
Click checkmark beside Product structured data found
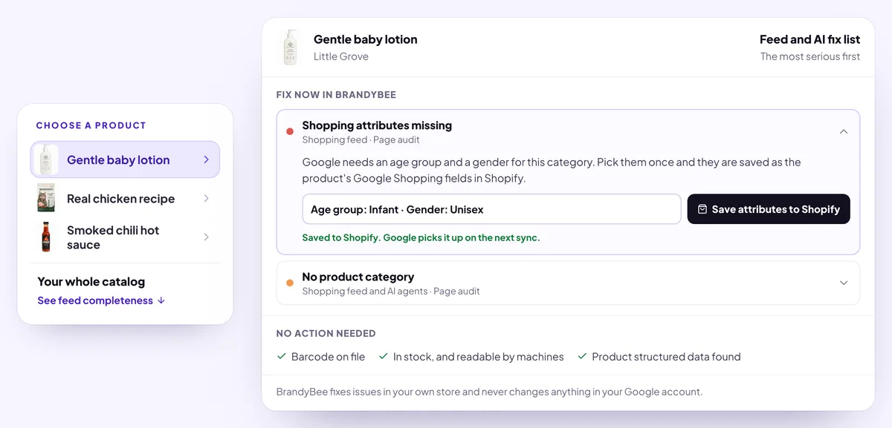pos(583,357)
